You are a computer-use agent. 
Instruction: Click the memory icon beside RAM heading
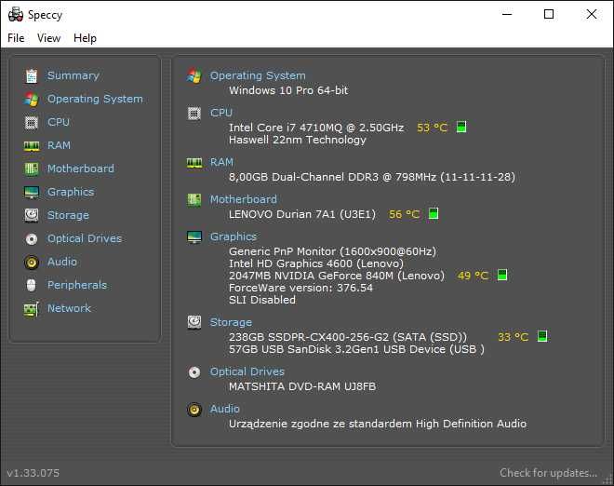click(194, 163)
